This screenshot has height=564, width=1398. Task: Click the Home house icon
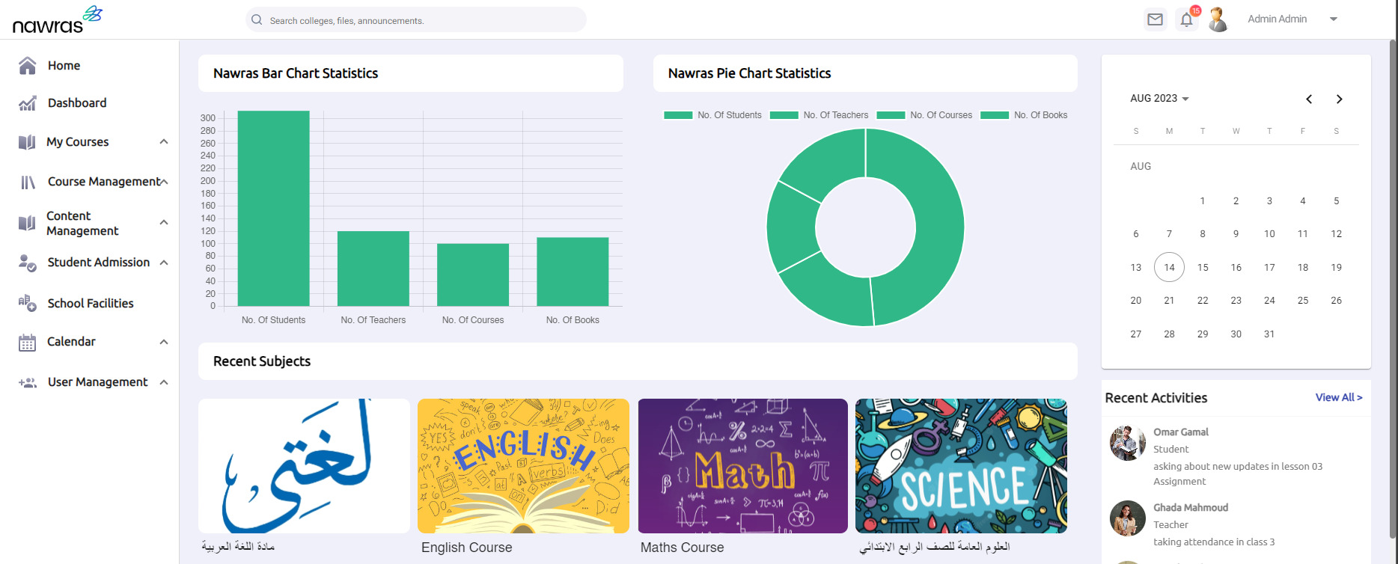tap(28, 66)
